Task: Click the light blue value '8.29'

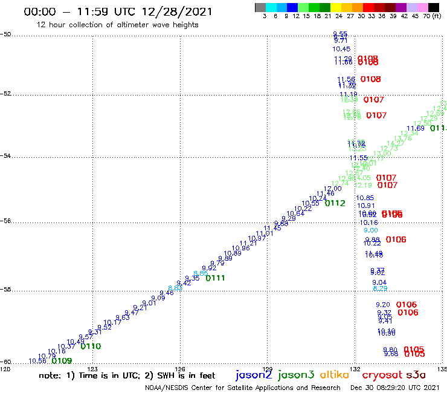Action: (x=381, y=288)
